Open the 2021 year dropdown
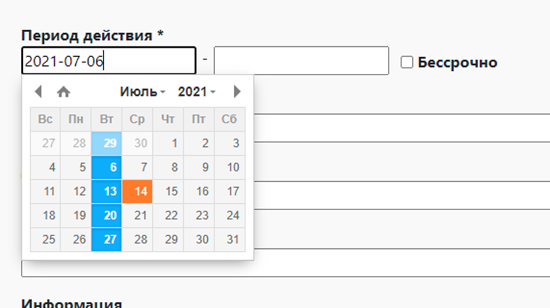This screenshot has width=550, height=308. pyautogui.click(x=197, y=92)
